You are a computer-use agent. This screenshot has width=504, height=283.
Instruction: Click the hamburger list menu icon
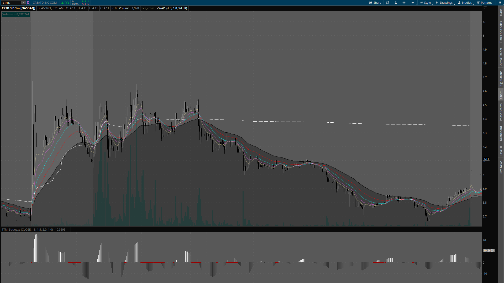500,3
